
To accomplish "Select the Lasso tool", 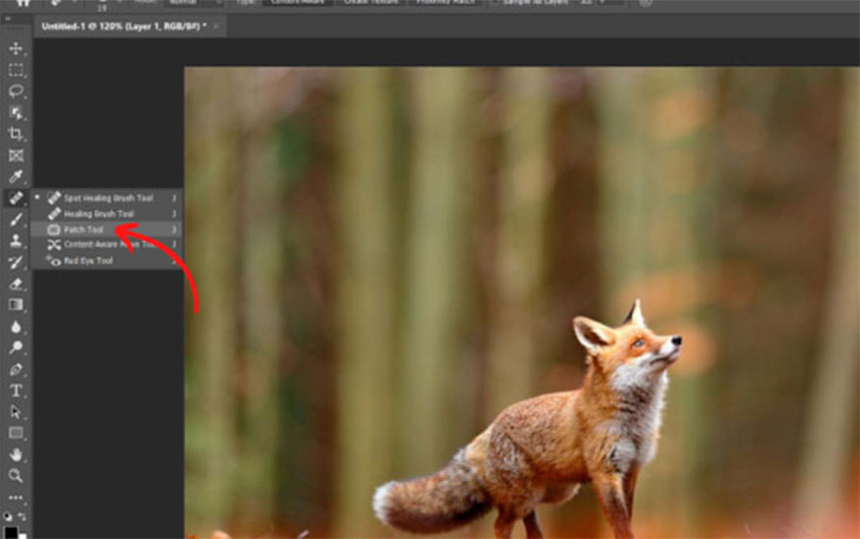I will coord(16,91).
